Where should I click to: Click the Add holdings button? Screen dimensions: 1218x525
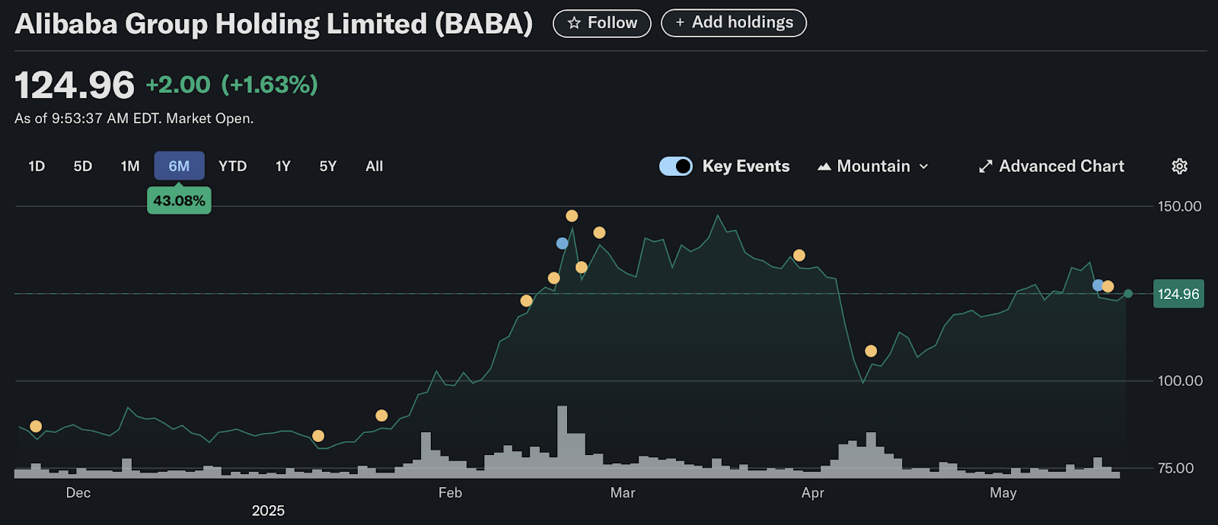point(734,23)
